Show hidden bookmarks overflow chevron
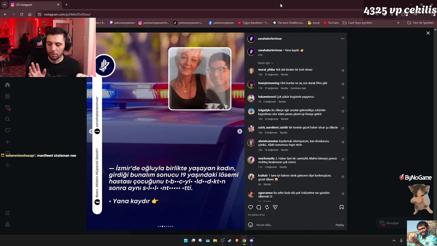Image resolution: width=437 pixels, height=246 pixels. 398,23
